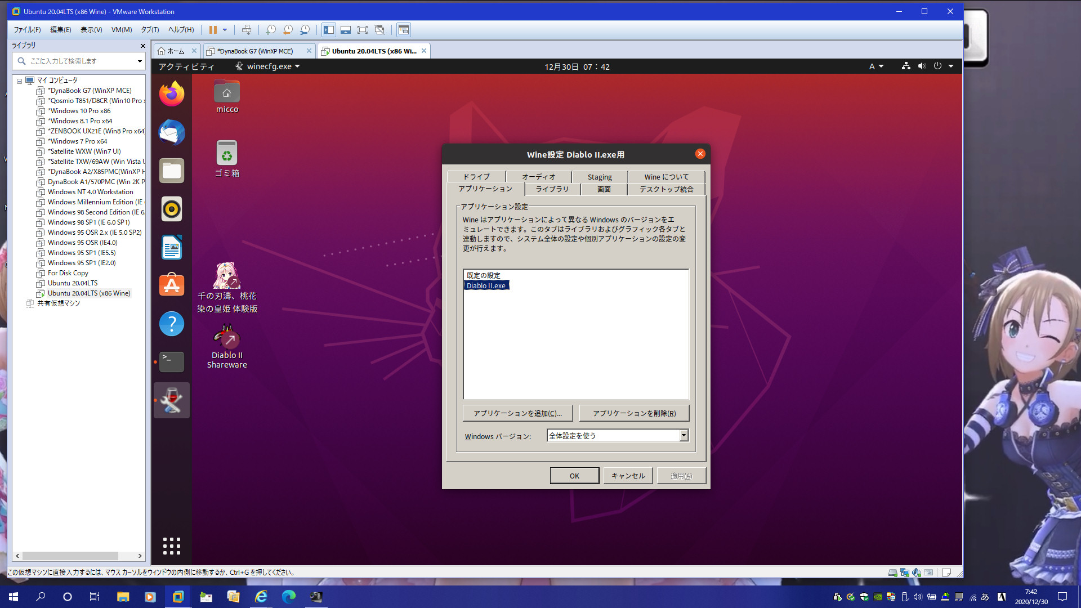Open the 表示(V) menu
This screenshot has width=1081, height=608.
point(91,30)
